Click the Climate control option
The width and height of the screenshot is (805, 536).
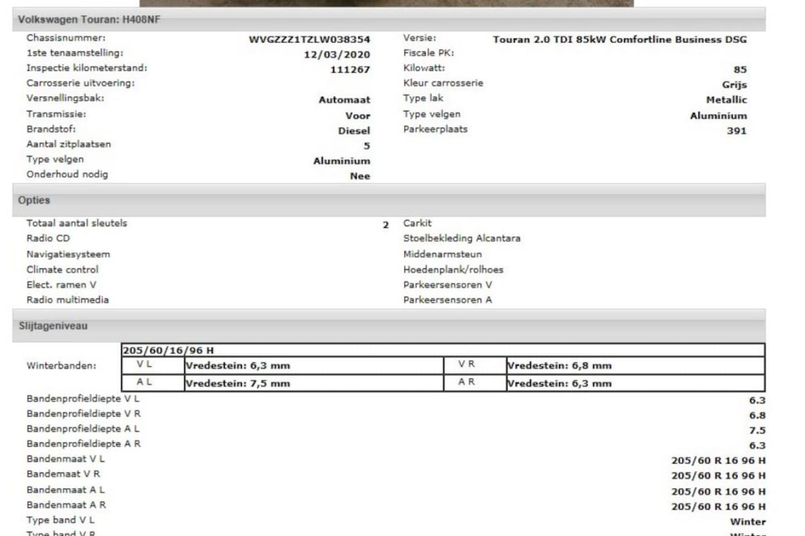pyautogui.click(x=62, y=270)
